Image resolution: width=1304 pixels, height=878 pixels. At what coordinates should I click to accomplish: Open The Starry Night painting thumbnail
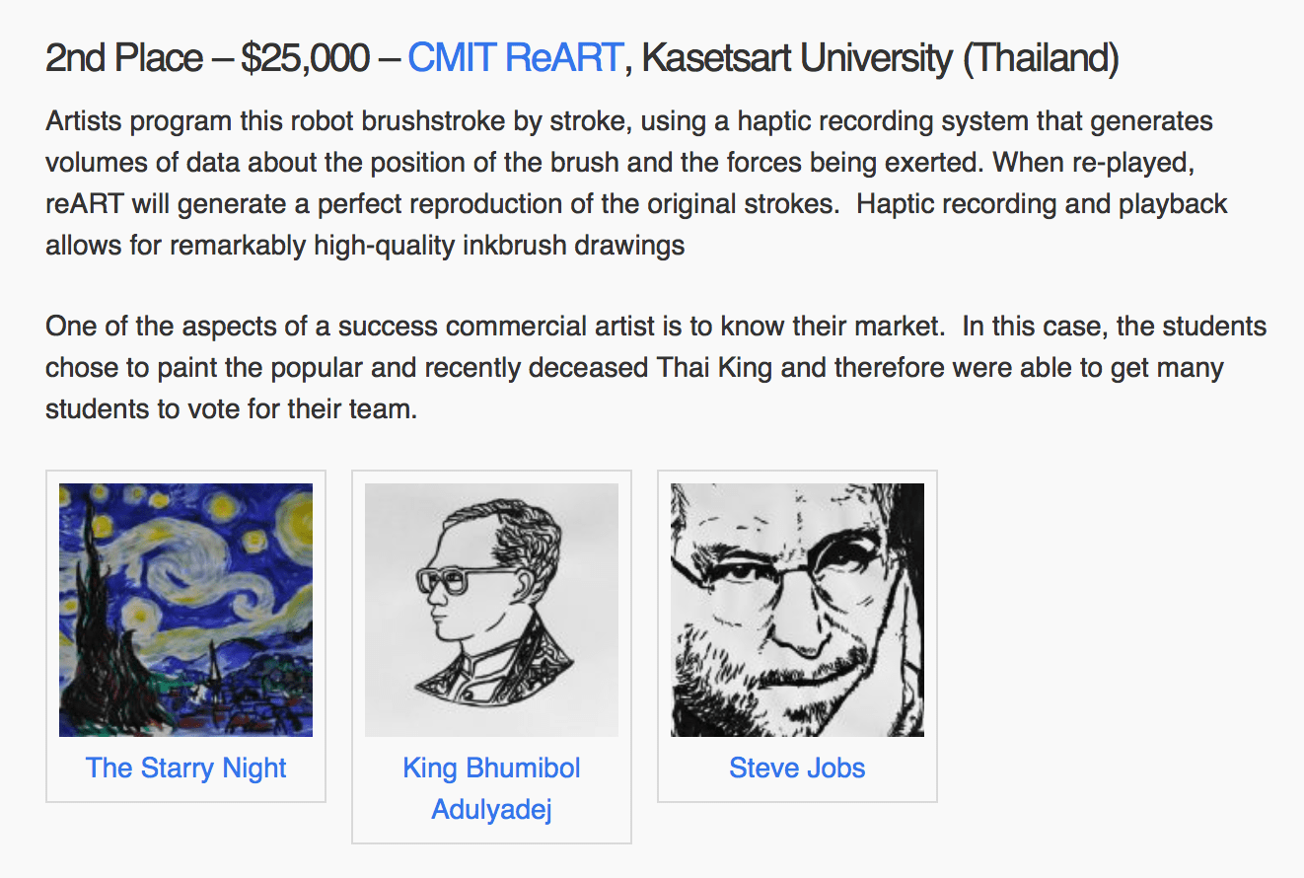[185, 610]
